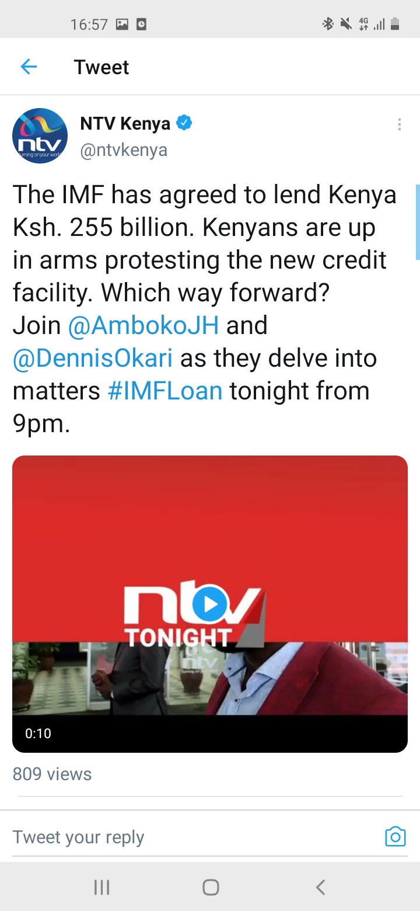The height and width of the screenshot is (911, 420).
Task: Open the @DennisOkari mention link
Action: click(x=93, y=358)
